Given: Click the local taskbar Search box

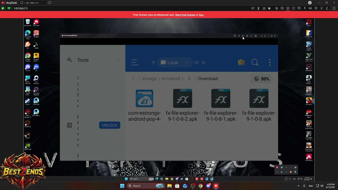Looking at the screenshot, I should (146, 186).
